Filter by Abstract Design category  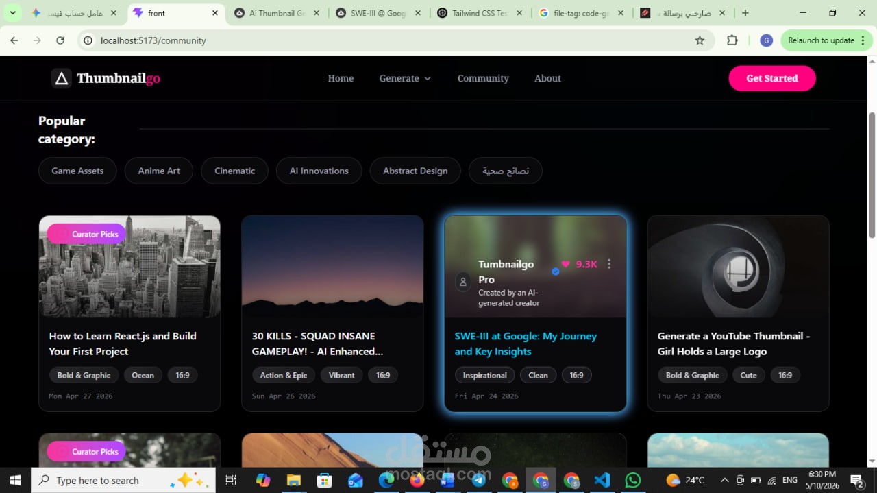click(415, 171)
